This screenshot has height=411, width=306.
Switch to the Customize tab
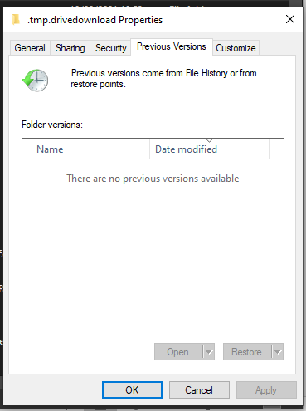pyautogui.click(x=236, y=48)
